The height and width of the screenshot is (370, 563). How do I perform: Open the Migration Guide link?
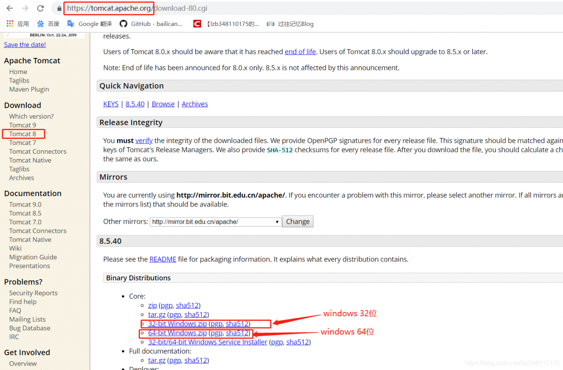tap(33, 257)
